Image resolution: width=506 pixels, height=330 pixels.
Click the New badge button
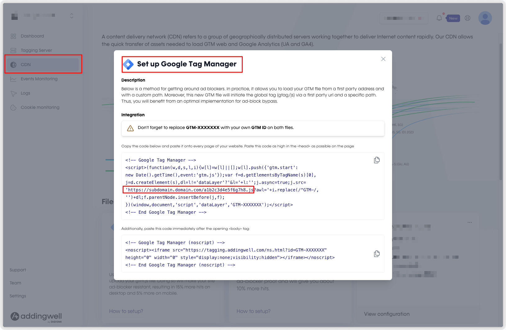point(453,18)
